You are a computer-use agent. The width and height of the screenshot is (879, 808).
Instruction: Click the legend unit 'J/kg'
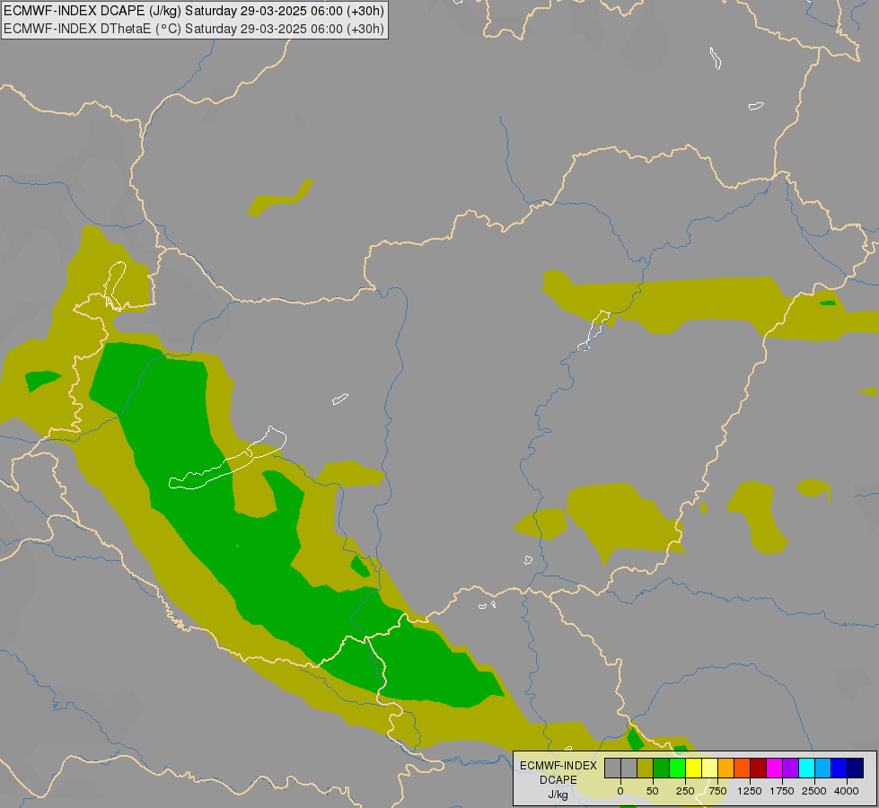pos(558,795)
